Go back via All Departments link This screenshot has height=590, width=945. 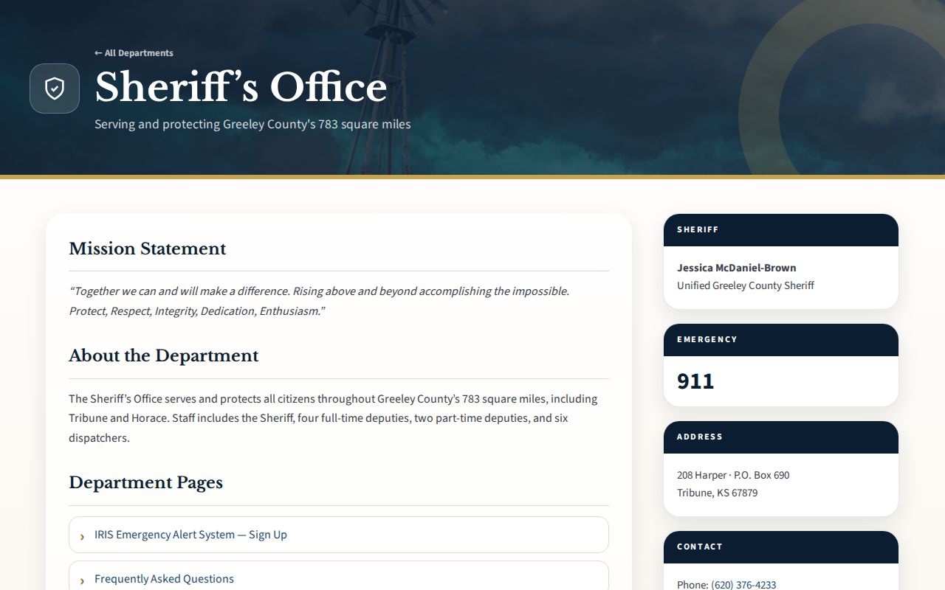134,53
